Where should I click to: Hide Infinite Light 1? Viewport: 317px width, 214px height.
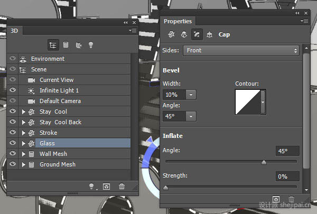13,90
